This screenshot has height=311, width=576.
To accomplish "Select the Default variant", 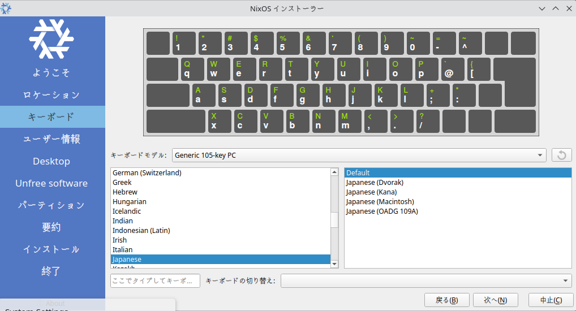I will pyautogui.click(x=458, y=172).
